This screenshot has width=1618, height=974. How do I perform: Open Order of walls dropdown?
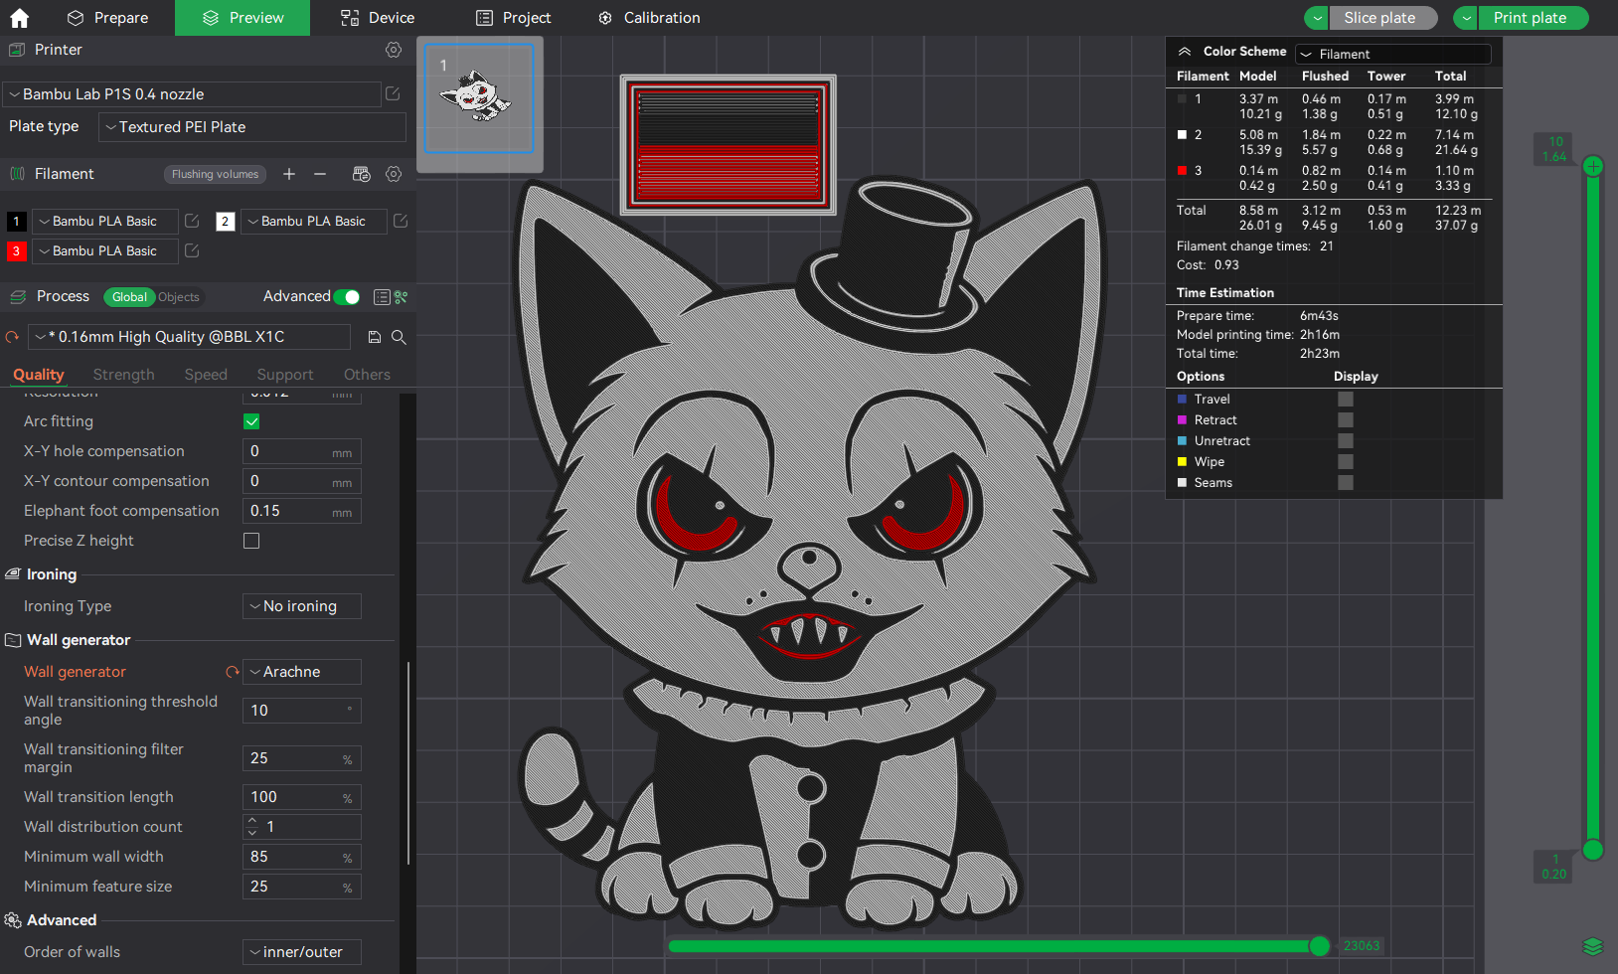302,952
